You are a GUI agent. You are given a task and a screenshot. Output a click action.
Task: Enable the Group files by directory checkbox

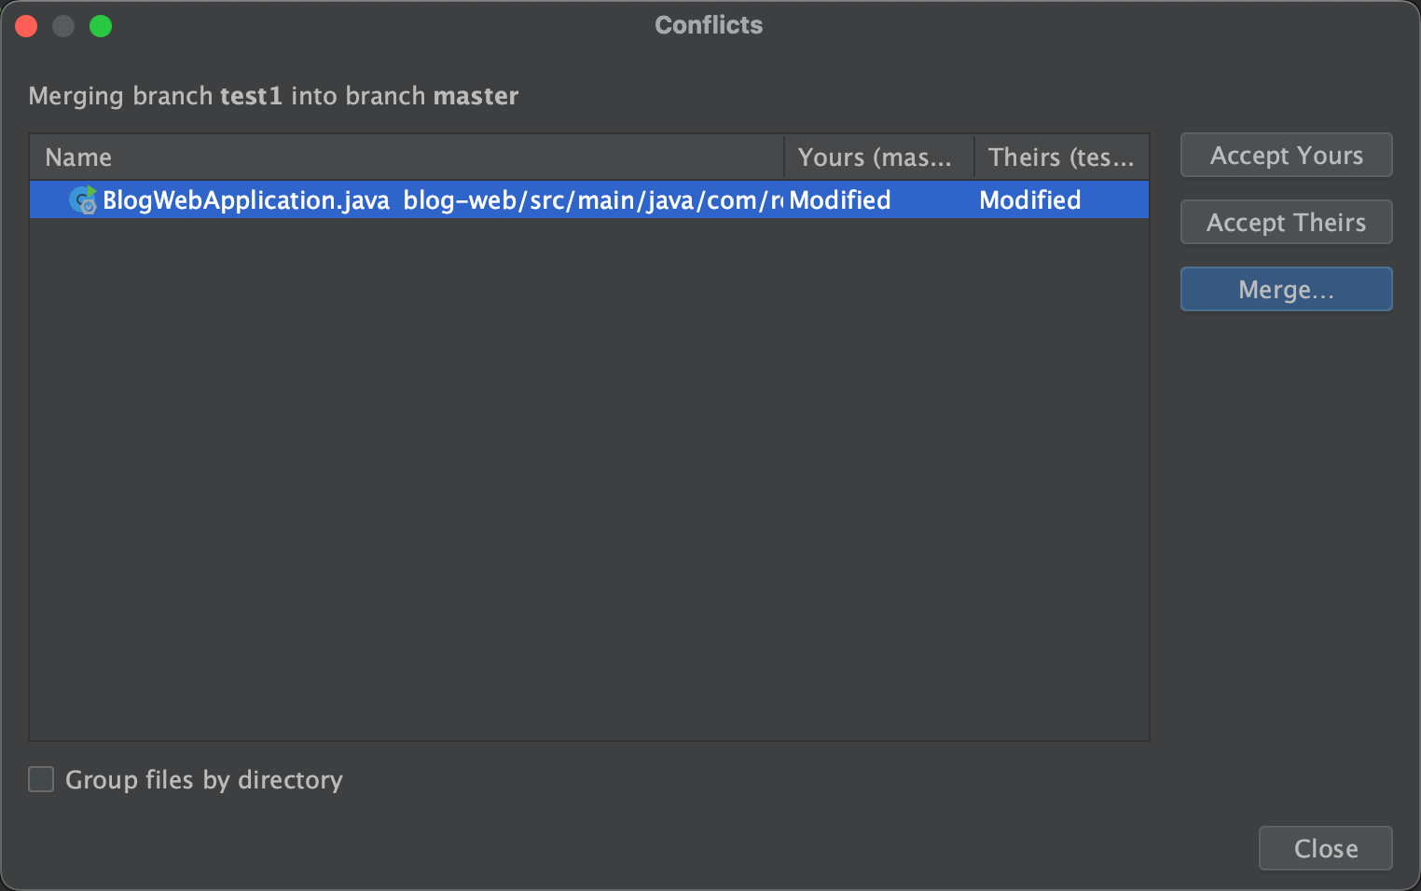pos(41,779)
